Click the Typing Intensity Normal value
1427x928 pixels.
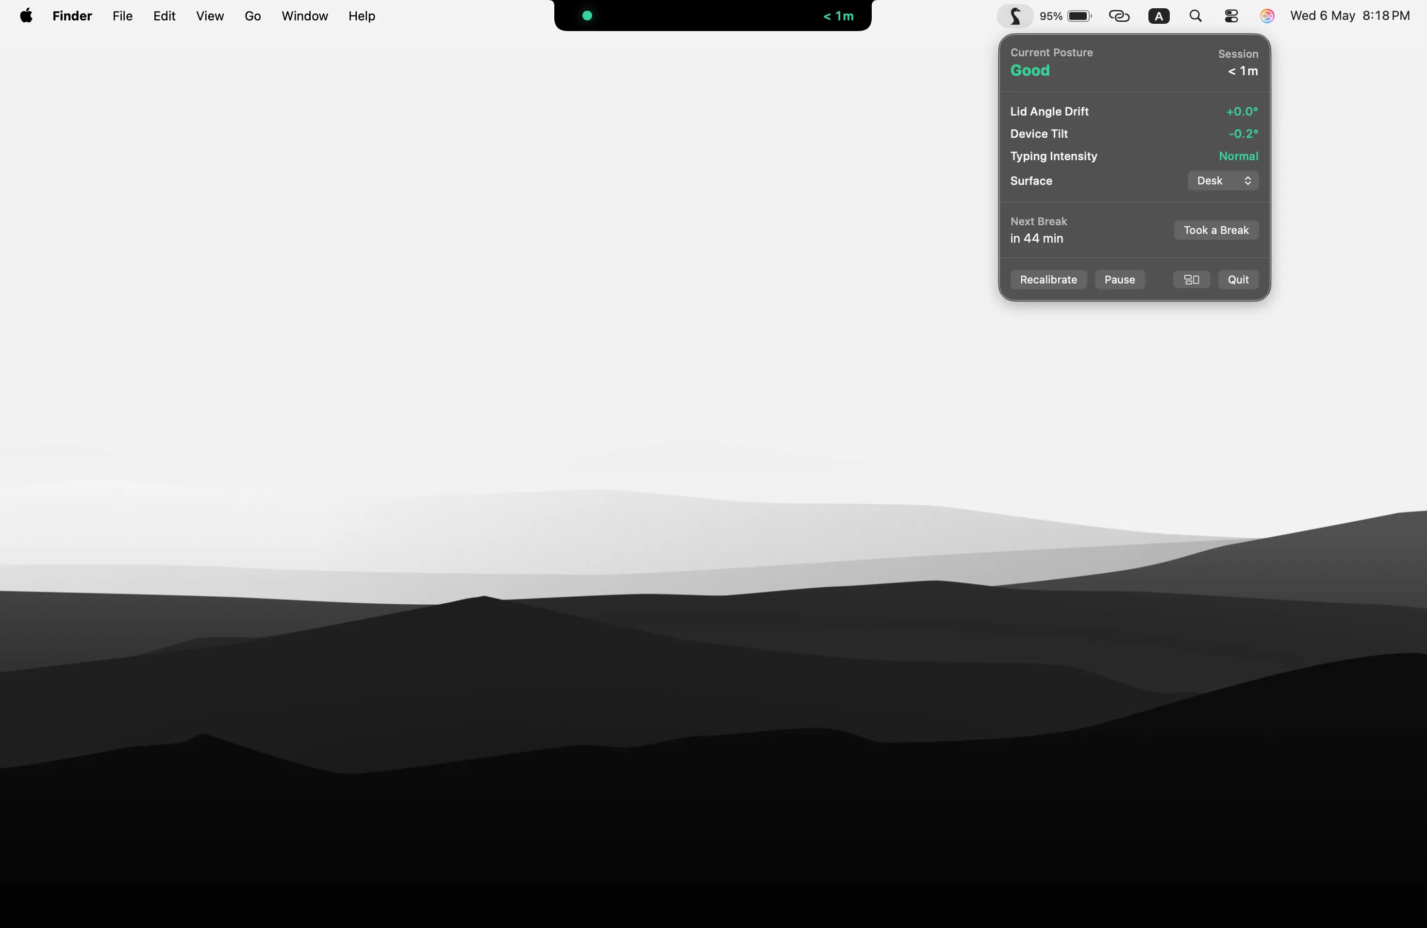tap(1238, 156)
